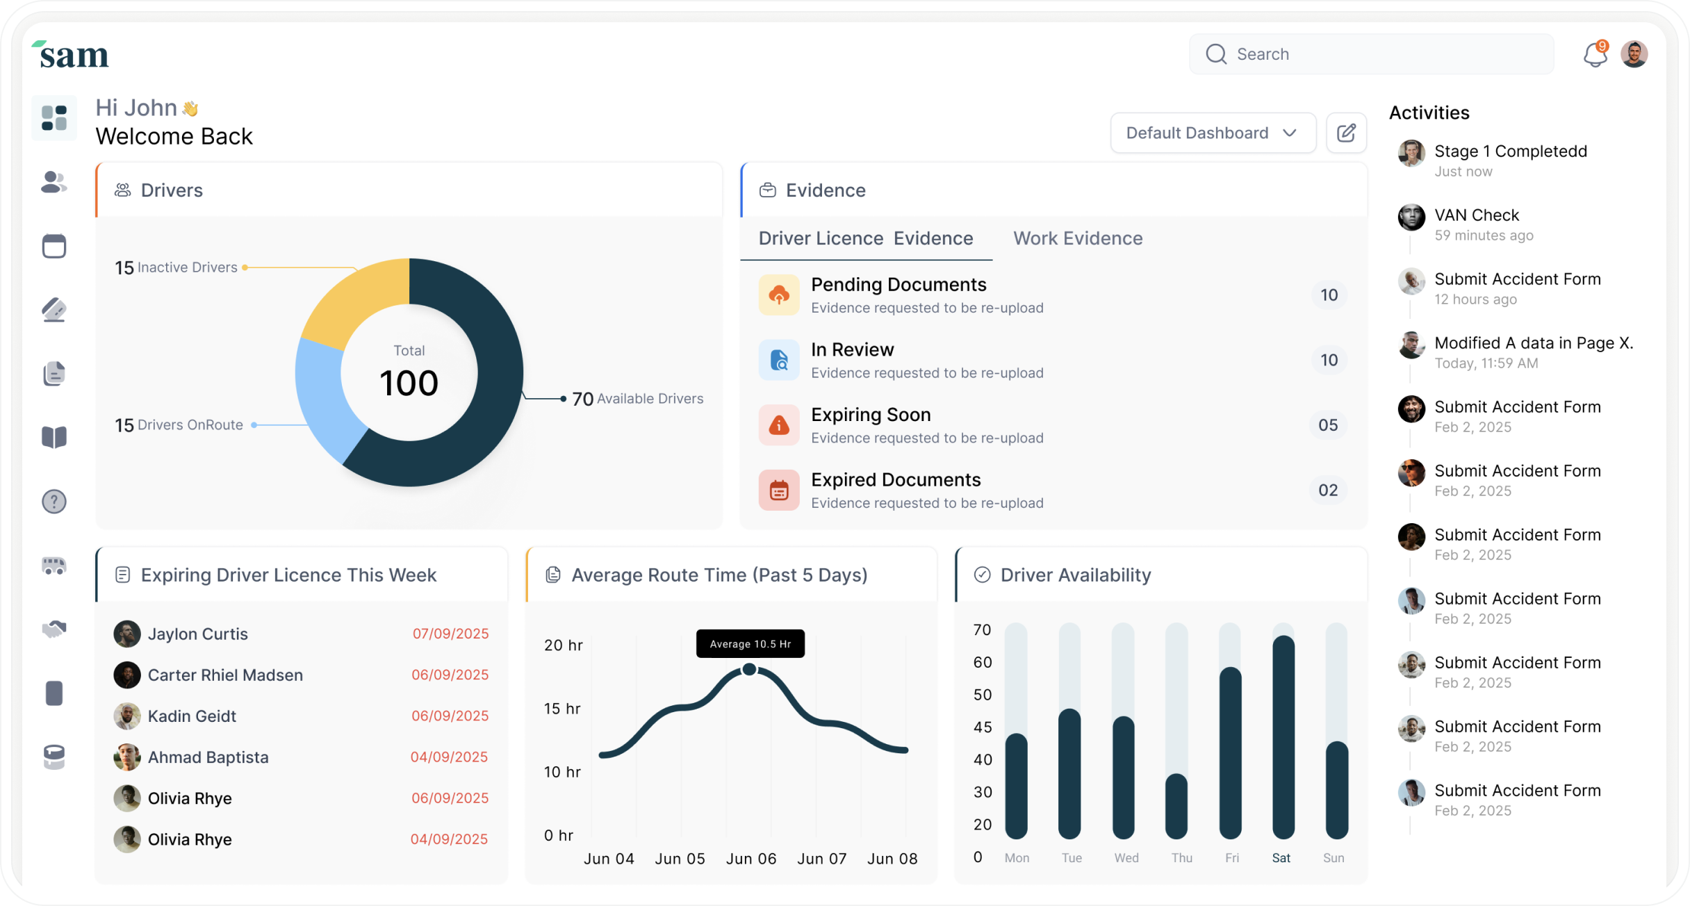The height and width of the screenshot is (906, 1690).
Task: Open the notification bell icon
Action: pyautogui.click(x=1595, y=54)
